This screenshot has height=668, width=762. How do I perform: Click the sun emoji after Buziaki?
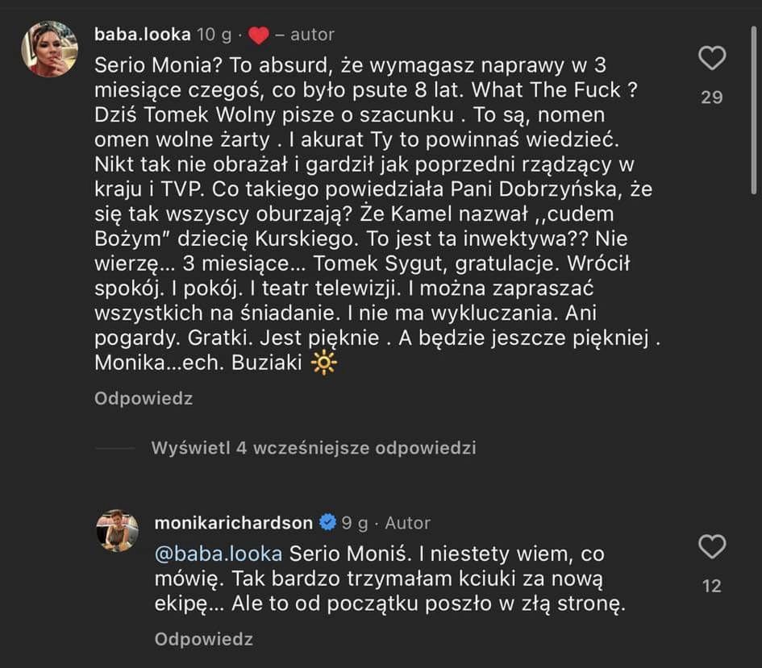coord(324,363)
